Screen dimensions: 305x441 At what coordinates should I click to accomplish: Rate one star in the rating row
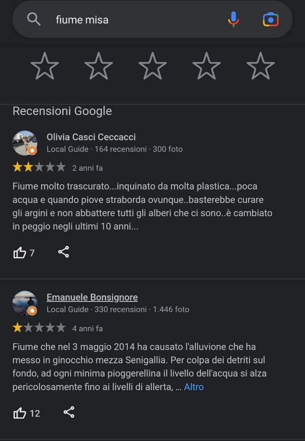(45, 66)
